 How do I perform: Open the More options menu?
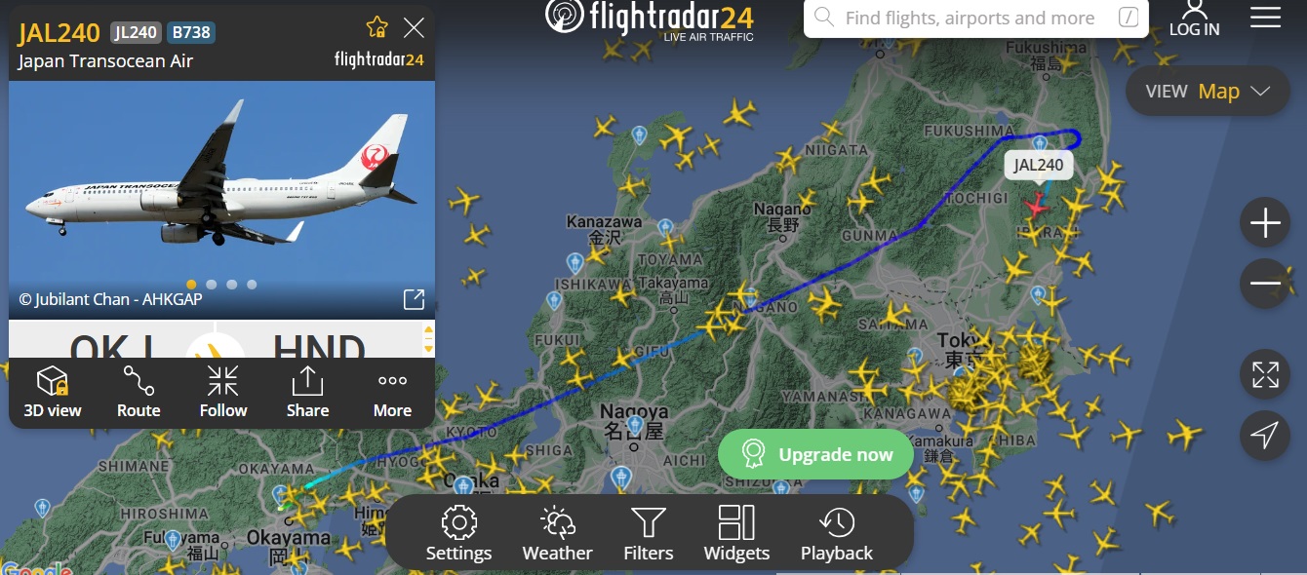392,393
